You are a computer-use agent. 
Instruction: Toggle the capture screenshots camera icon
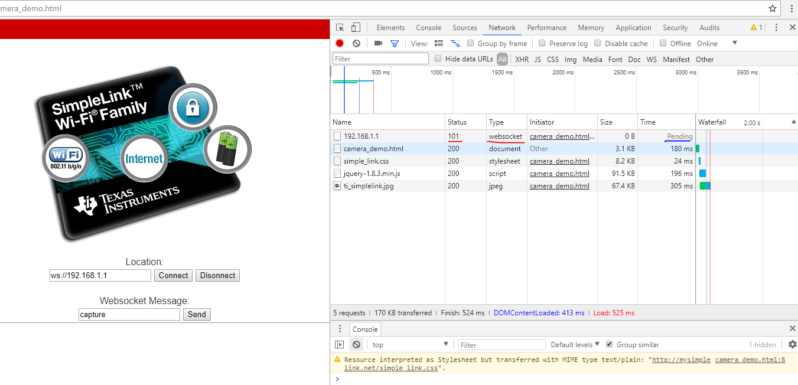click(378, 43)
